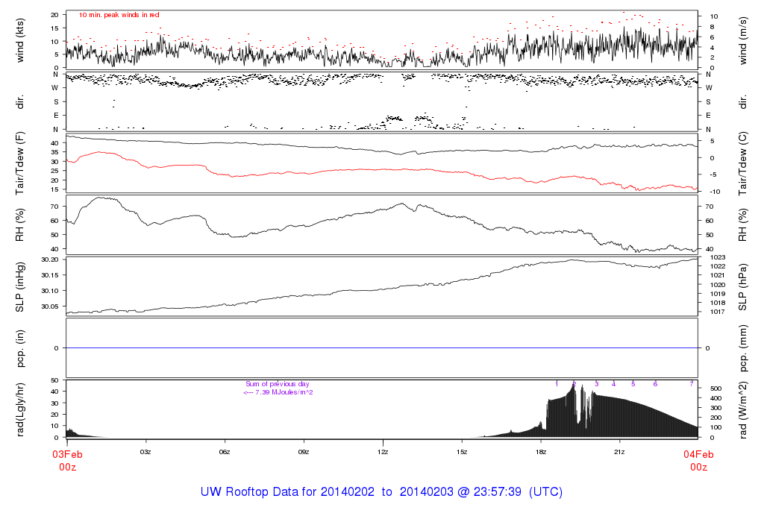Screen dimensions: 764x522
Task: Click the 03z time axis tick
Action: [x=145, y=452]
